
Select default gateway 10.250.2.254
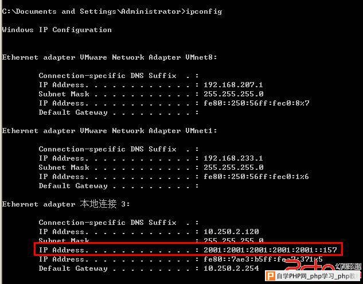(231, 269)
